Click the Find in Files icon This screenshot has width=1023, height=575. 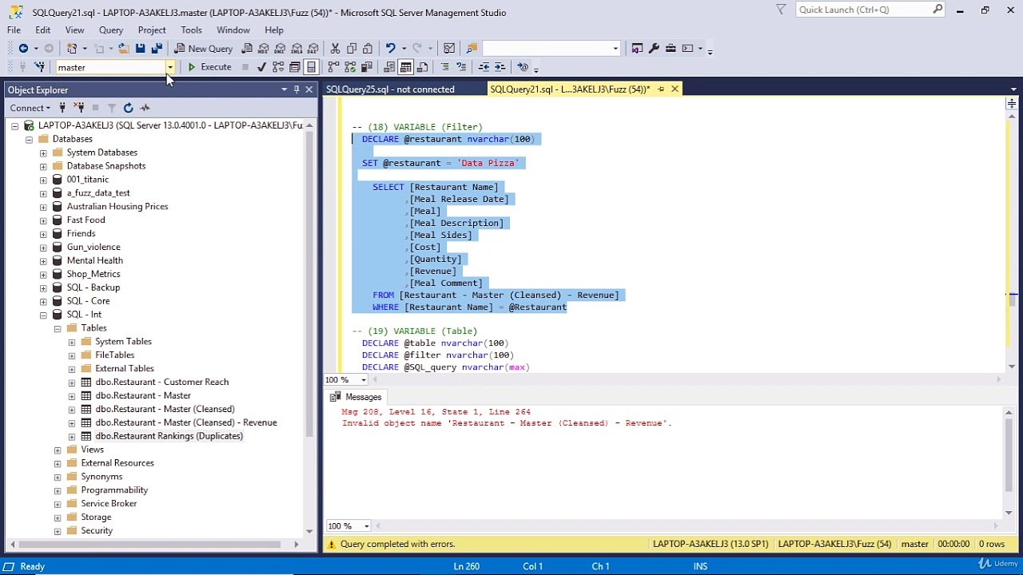coord(472,48)
